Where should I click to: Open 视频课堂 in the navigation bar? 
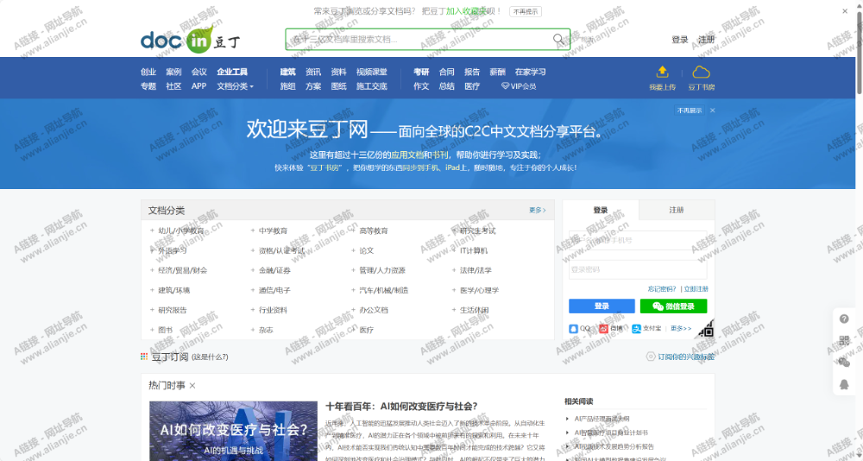point(371,72)
